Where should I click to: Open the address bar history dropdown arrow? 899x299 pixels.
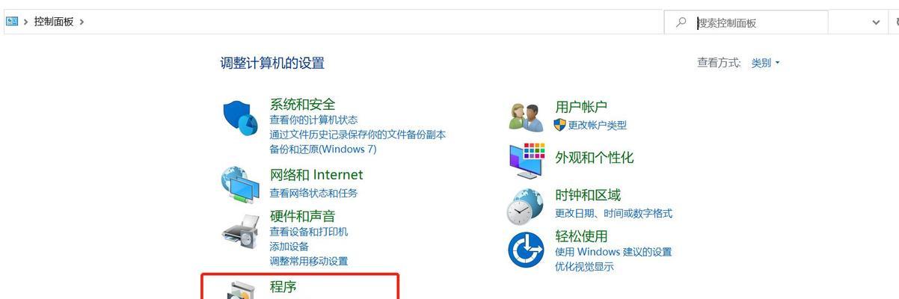[876, 22]
